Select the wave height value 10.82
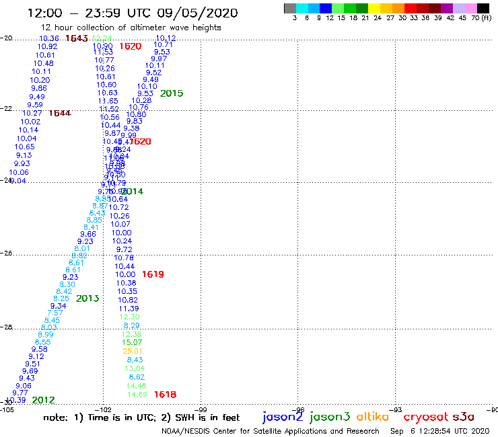Screen dimensions: 498x437 [x=128, y=300]
